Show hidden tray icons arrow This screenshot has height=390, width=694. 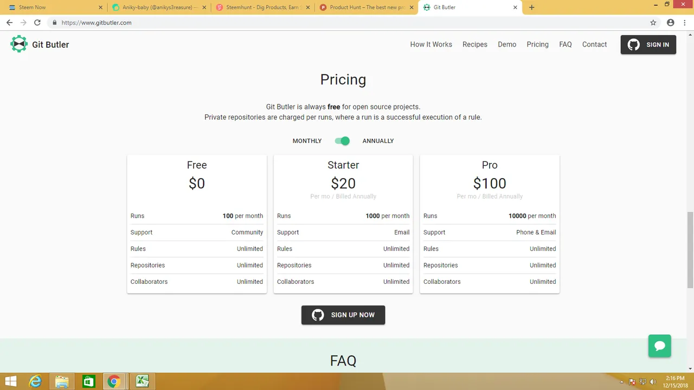[x=622, y=381]
